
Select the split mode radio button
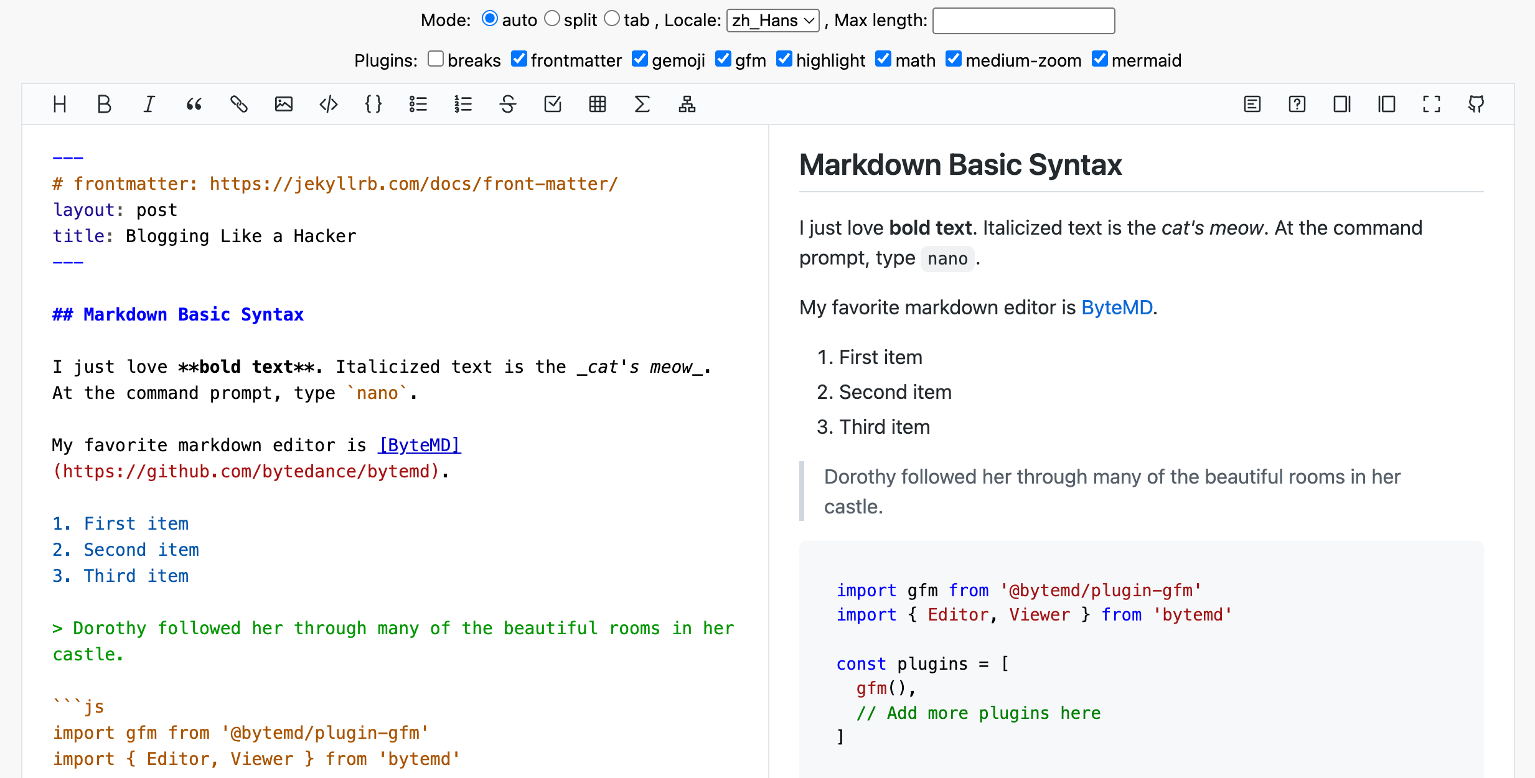click(552, 19)
